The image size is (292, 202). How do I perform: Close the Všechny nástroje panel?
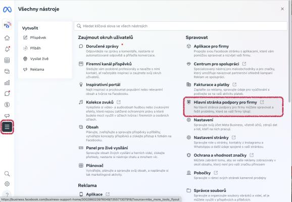pos(282,9)
